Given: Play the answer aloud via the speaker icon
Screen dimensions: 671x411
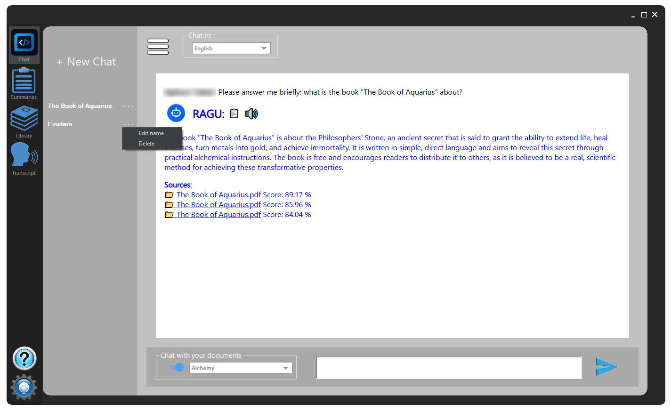Looking at the screenshot, I should pos(251,113).
